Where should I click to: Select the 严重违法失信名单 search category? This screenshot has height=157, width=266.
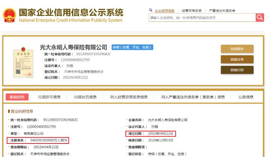click(222, 11)
